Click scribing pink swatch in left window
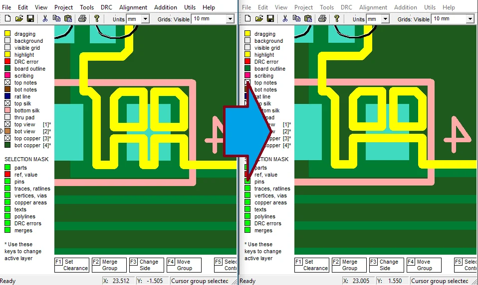Image resolution: width=478 pixels, height=285 pixels. click(7, 75)
